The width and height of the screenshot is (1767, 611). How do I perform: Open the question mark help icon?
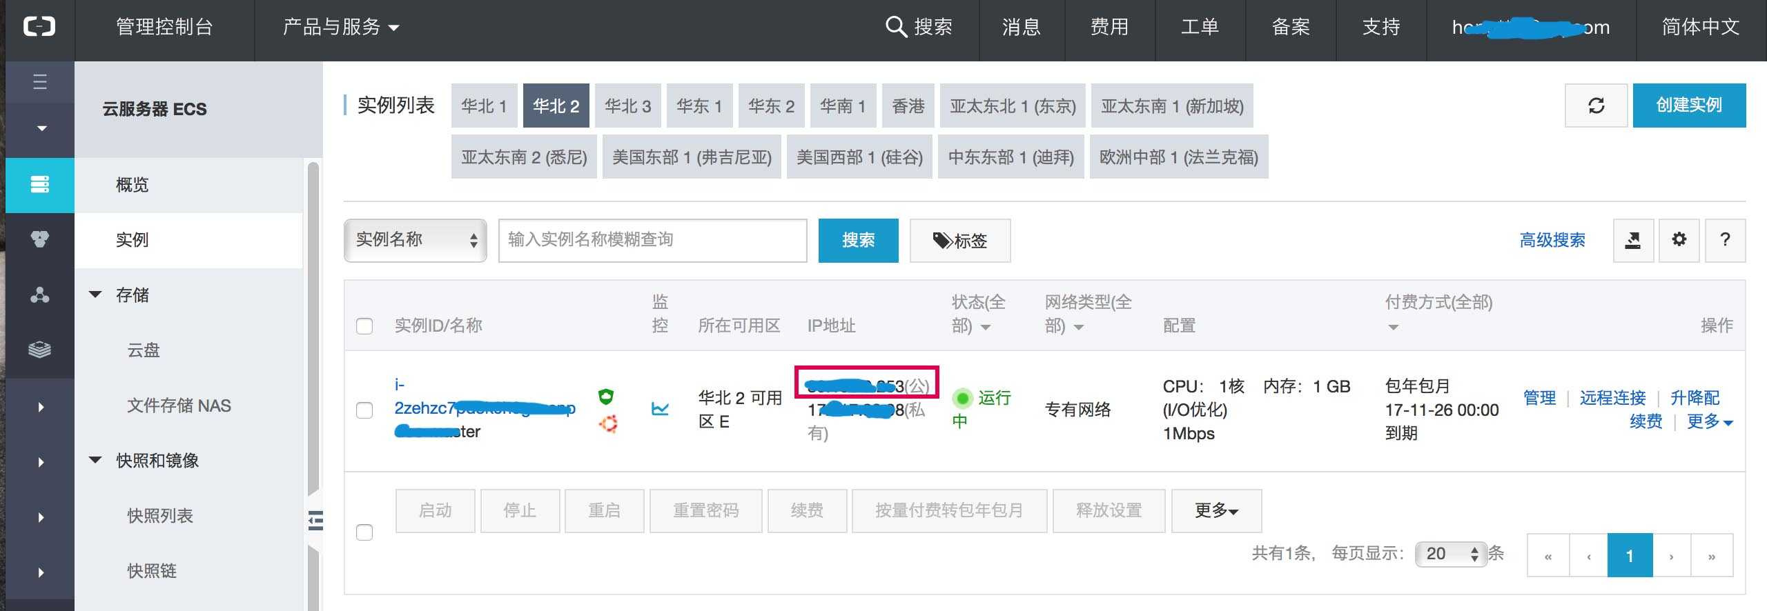[x=1725, y=240]
